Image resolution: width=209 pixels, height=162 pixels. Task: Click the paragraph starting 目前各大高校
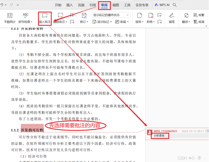click(x=73, y=42)
